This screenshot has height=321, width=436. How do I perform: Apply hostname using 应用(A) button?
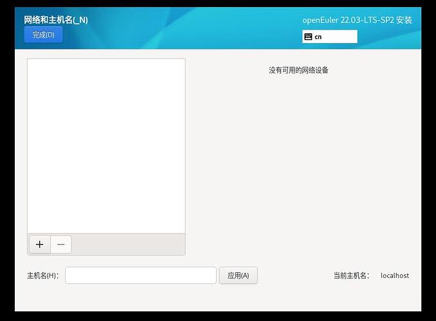(x=238, y=275)
